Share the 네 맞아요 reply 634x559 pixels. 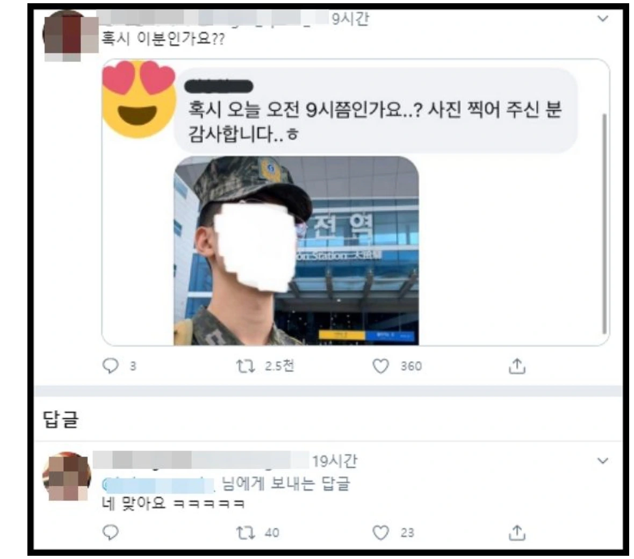pyautogui.click(x=517, y=533)
